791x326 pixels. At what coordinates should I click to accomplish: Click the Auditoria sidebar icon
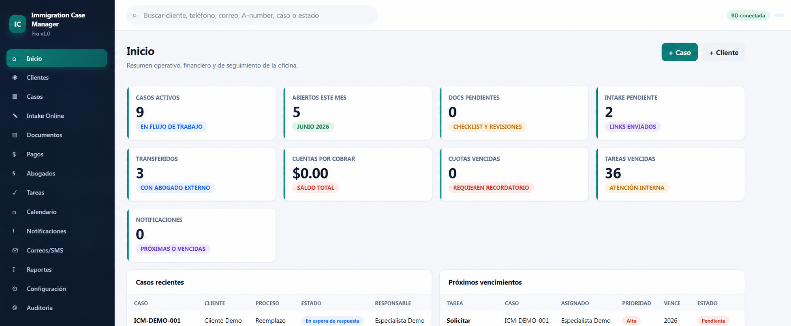pos(15,308)
